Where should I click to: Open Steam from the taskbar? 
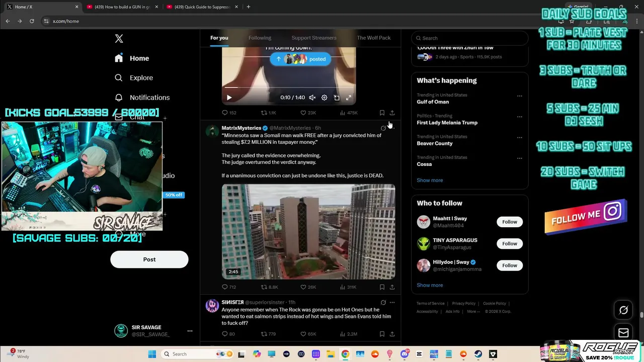click(478, 354)
